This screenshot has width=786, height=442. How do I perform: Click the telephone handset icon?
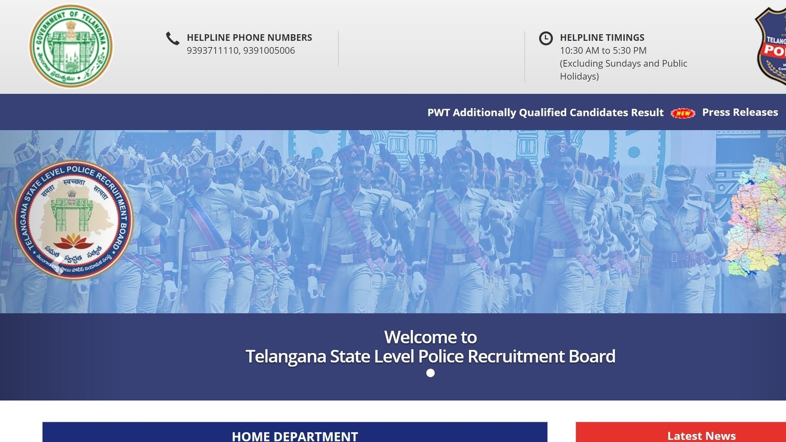click(x=172, y=38)
